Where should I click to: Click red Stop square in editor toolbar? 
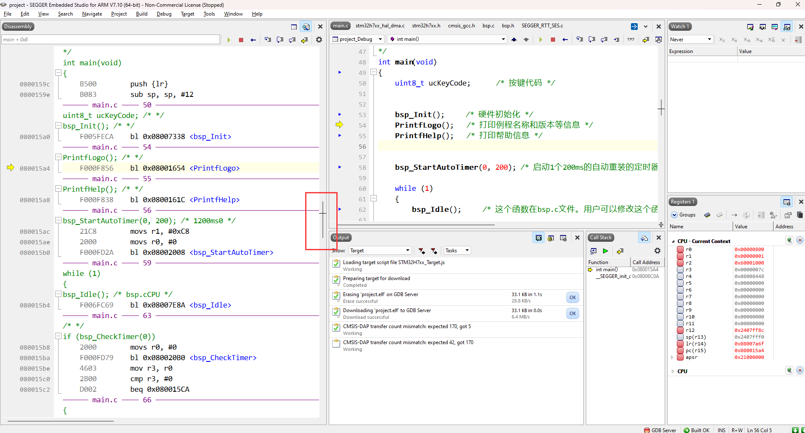point(553,39)
